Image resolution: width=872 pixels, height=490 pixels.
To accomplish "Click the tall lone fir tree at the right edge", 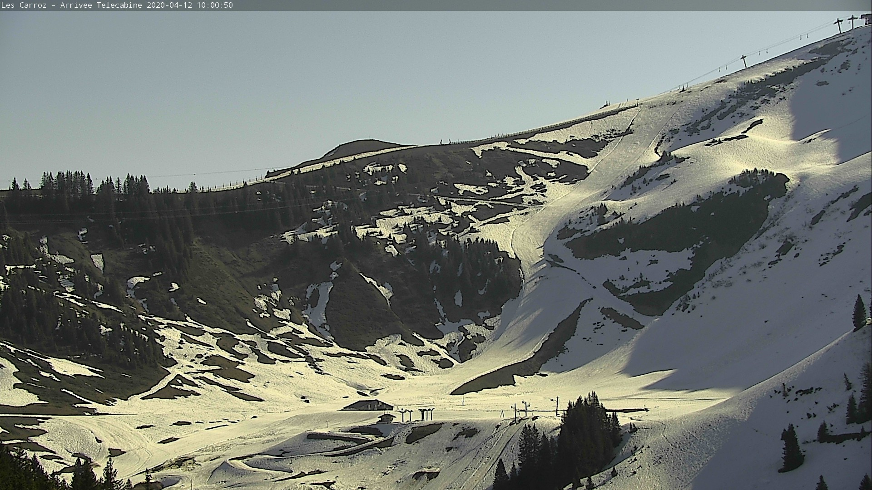I will click(858, 313).
